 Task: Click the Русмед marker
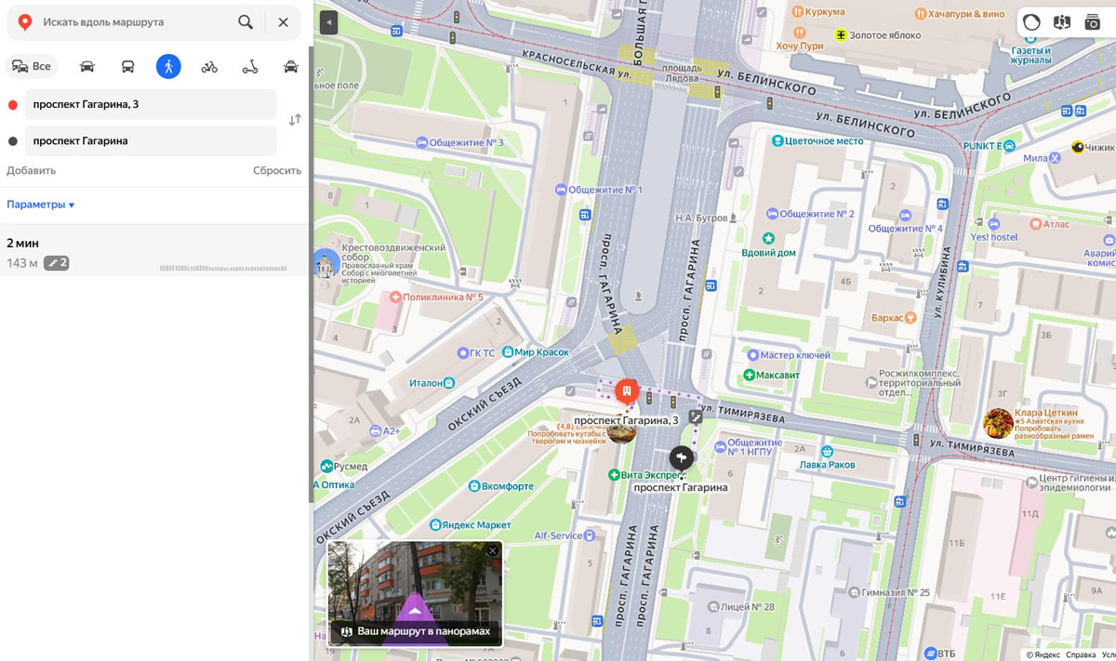[326, 466]
